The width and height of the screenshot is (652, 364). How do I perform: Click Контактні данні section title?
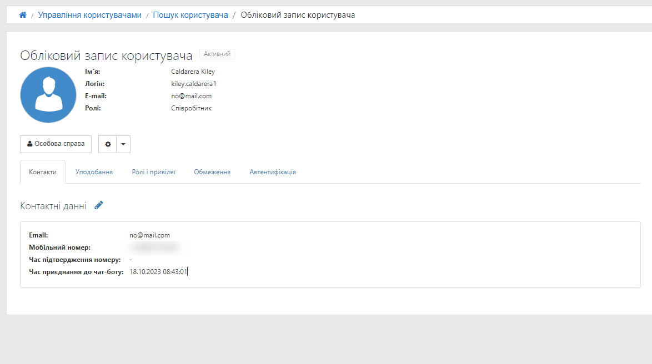[x=53, y=206]
